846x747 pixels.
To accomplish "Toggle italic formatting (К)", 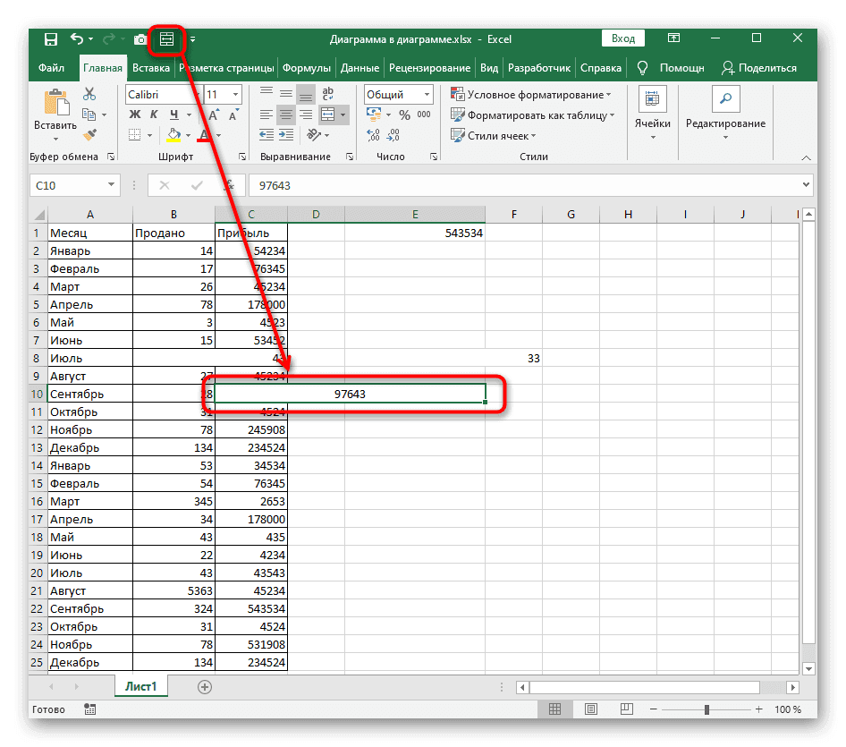I will coord(155,115).
